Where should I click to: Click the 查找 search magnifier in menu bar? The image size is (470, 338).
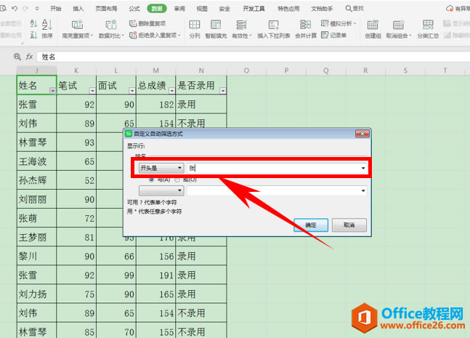click(x=349, y=9)
